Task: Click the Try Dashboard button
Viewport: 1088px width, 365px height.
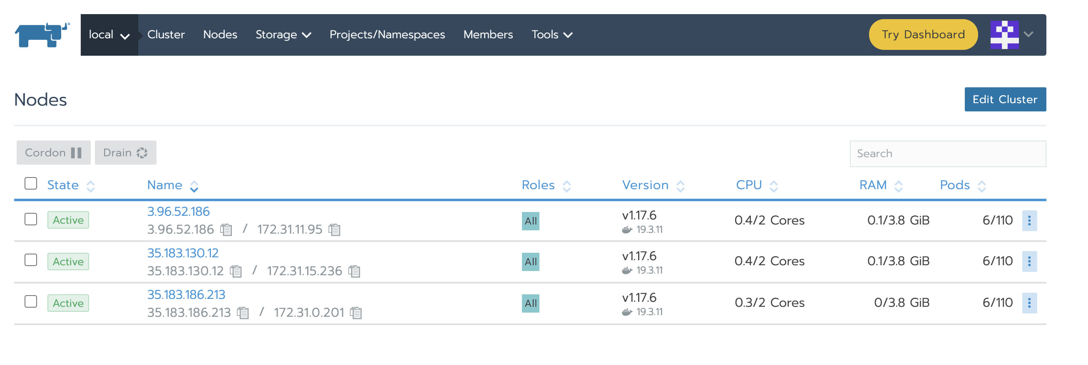Action: [923, 35]
